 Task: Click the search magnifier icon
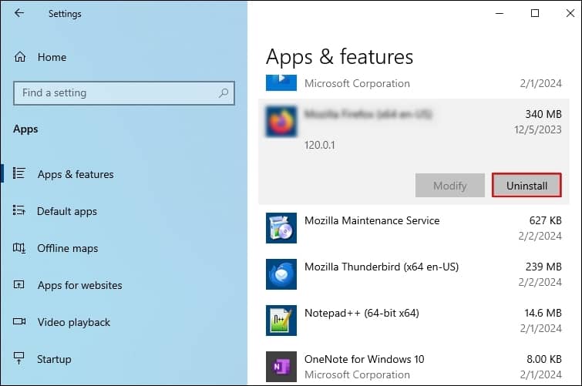(x=224, y=92)
